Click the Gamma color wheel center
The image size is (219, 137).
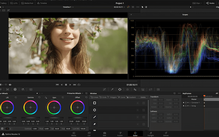31,107
